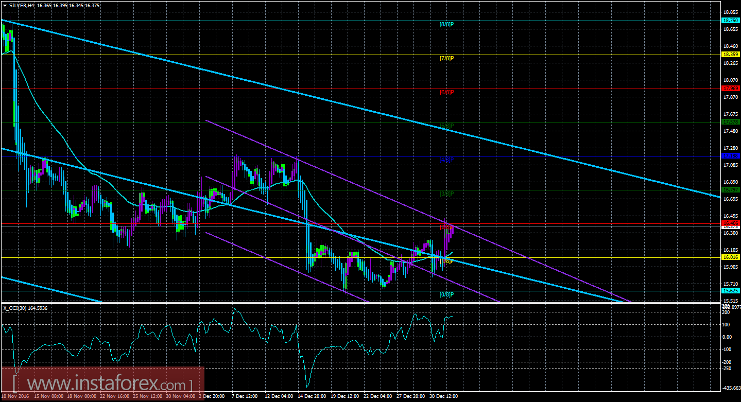Image resolution: width=741 pixels, height=402 pixels.
Task: Select the SILVER,H4 chart title text
Action: click(x=21, y=5)
